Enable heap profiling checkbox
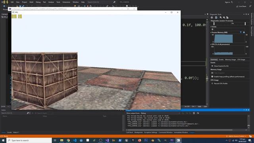The width and height of the screenshot is (254, 143). coord(212,77)
